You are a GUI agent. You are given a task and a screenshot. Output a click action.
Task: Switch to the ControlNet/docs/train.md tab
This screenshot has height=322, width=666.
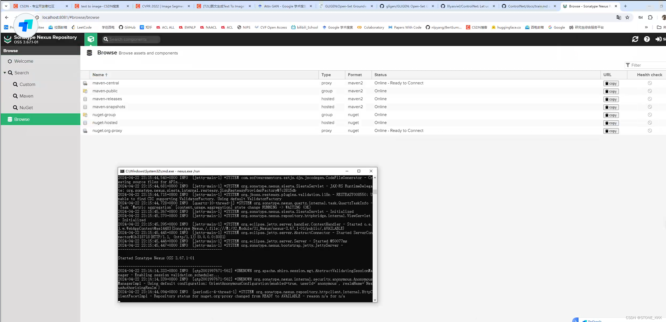coord(529,6)
